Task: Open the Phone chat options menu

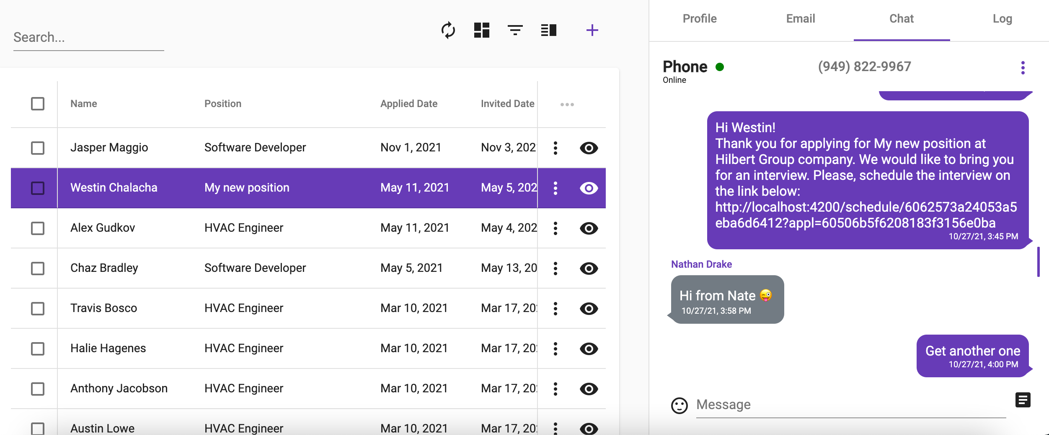Action: tap(1023, 68)
